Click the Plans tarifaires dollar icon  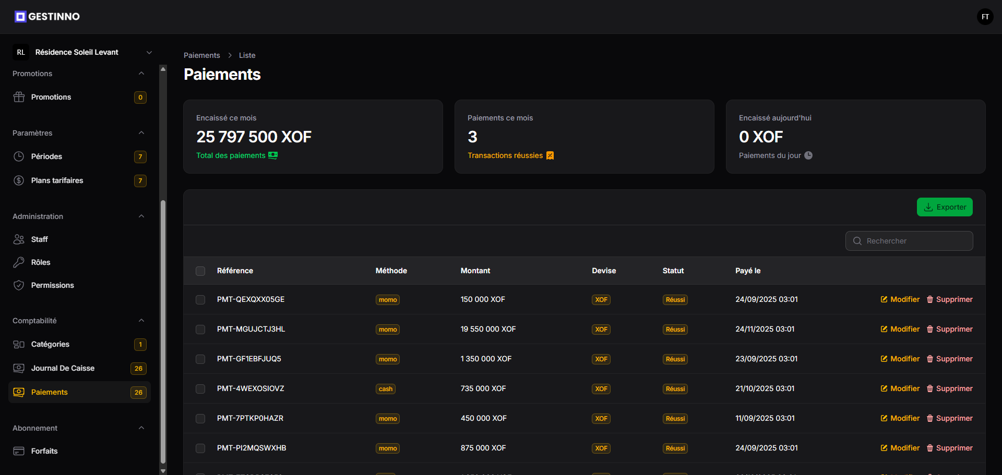pos(19,180)
